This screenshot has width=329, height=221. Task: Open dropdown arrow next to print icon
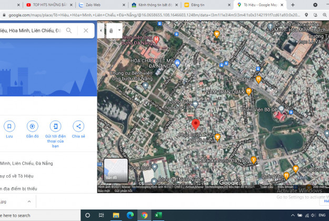click(x=119, y=30)
